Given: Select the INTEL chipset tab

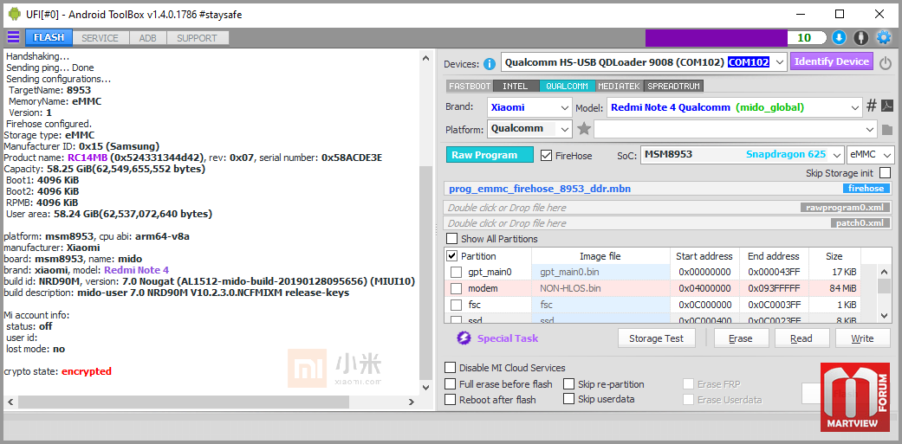Looking at the screenshot, I should (x=516, y=87).
